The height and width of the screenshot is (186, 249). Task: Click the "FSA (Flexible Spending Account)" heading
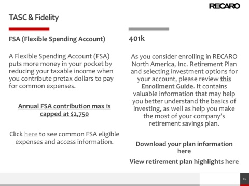pyautogui.click(x=57, y=39)
